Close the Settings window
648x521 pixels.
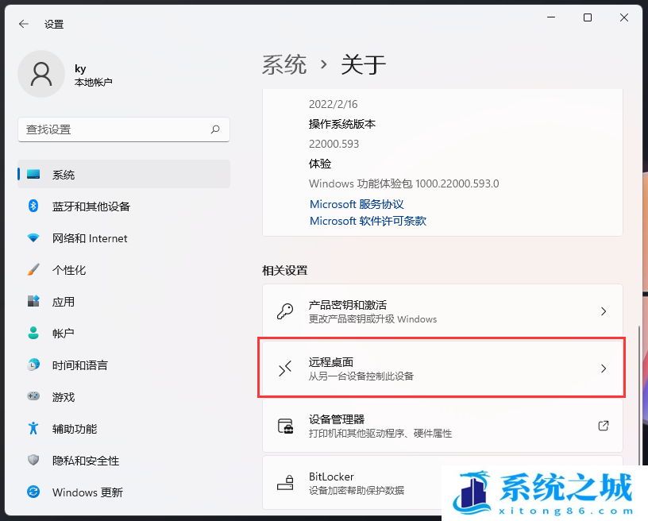624,17
